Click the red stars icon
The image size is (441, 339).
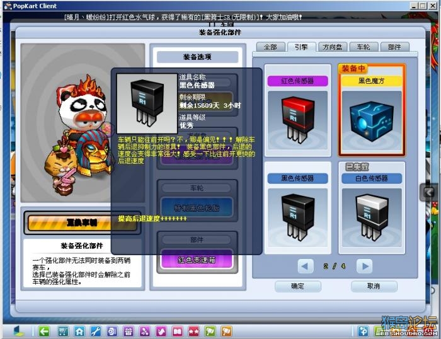coord(193,331)
